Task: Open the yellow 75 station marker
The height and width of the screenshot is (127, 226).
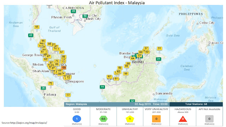Action: (x=57, y=61)
